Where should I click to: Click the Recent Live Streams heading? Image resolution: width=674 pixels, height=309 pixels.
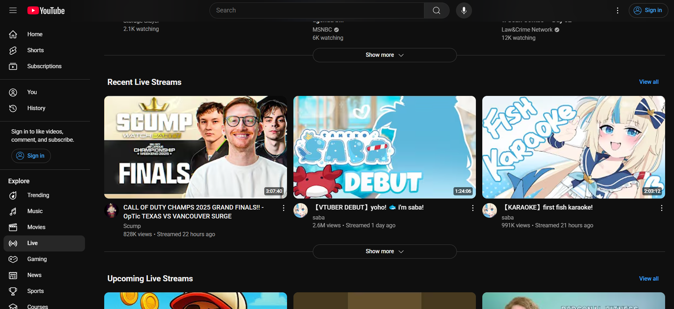(144, 82)
